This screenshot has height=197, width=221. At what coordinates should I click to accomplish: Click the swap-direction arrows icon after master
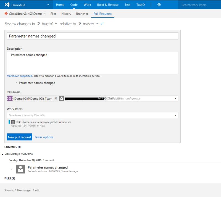pyautogui.click(x=102, y=24)
